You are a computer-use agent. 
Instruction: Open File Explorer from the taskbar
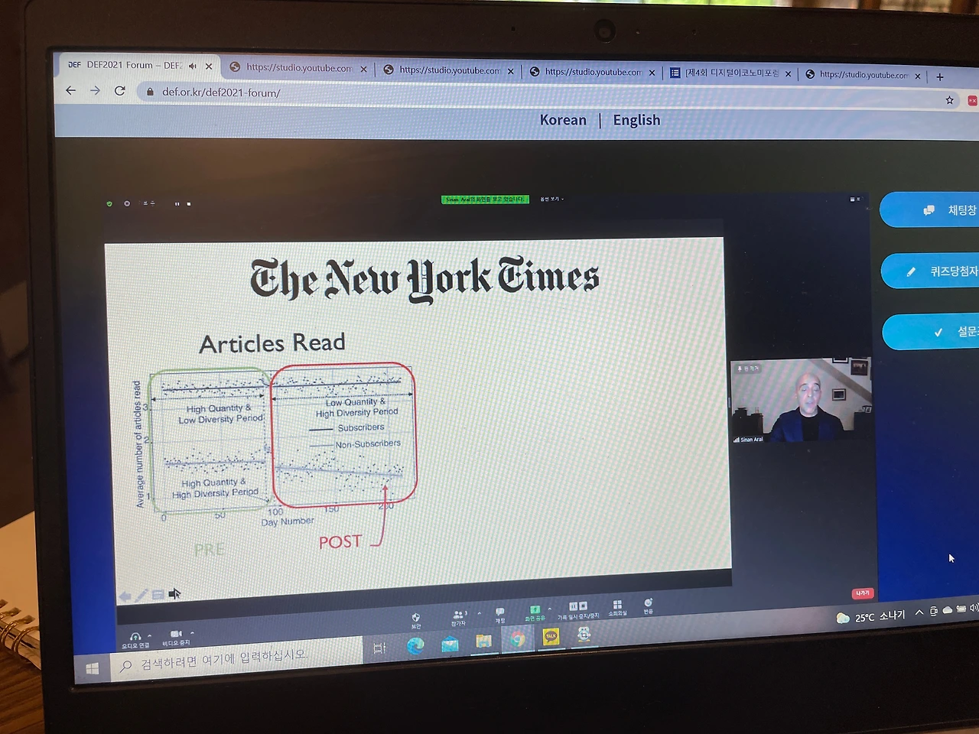pos(483,641)
